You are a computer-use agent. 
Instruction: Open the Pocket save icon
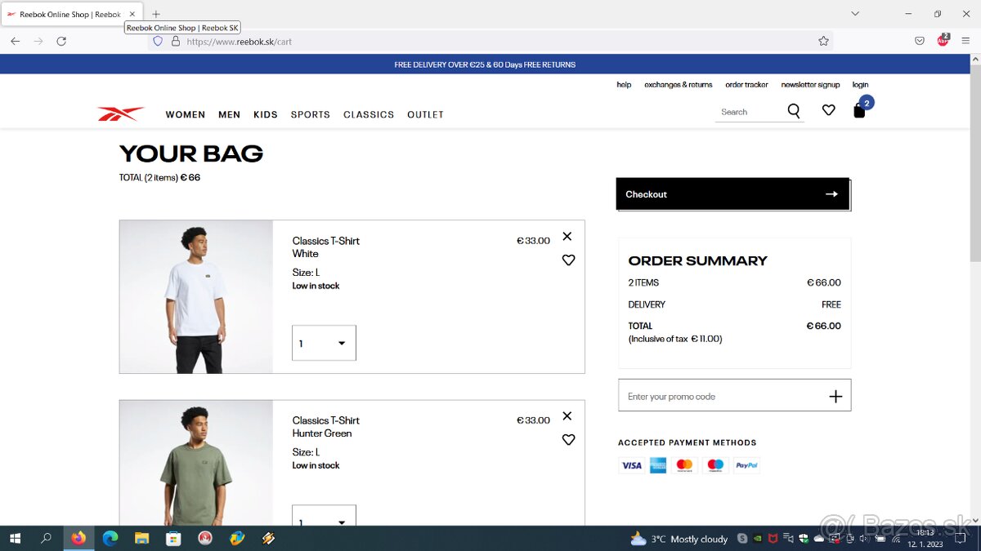(920, 41)
